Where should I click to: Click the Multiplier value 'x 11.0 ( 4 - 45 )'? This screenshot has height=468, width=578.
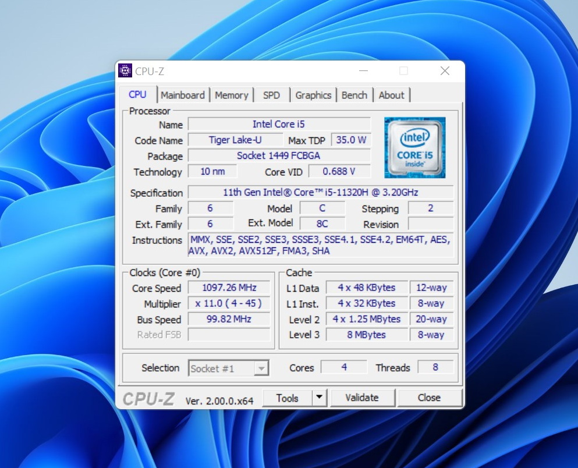229,303
